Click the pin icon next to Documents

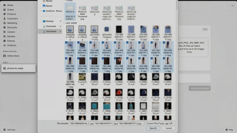point(60,32)
